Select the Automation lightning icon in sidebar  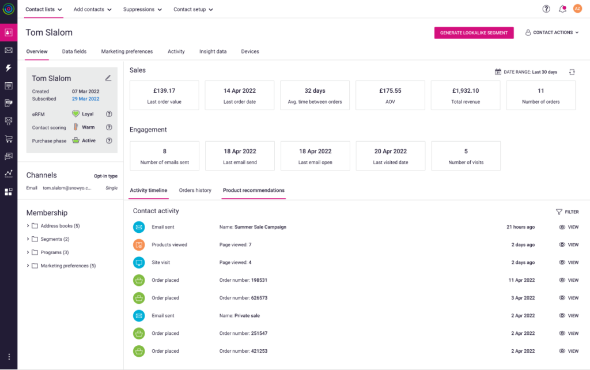[x=8, y=68]
